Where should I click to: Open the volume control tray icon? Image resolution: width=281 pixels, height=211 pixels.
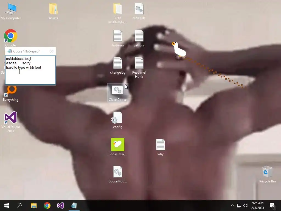coord(245,206)
